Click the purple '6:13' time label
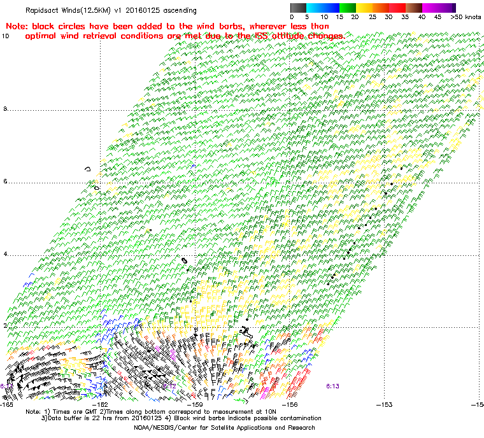 point(332,386)
